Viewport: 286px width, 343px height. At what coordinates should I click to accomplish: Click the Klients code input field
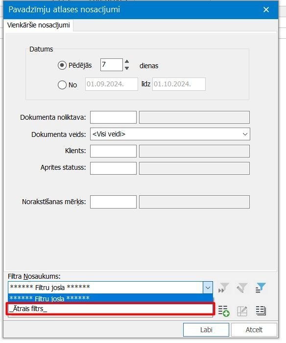[113, 151]
